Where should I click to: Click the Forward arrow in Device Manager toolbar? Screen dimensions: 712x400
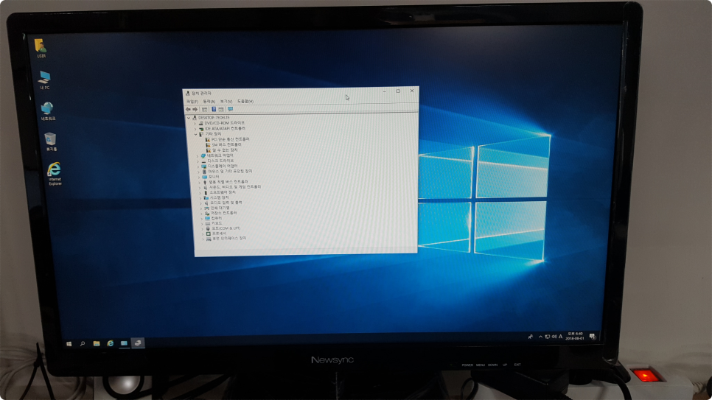[195, 110]
